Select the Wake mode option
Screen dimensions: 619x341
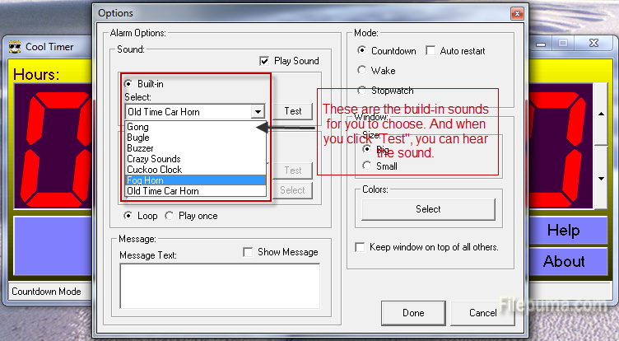[x=362, y=71]
